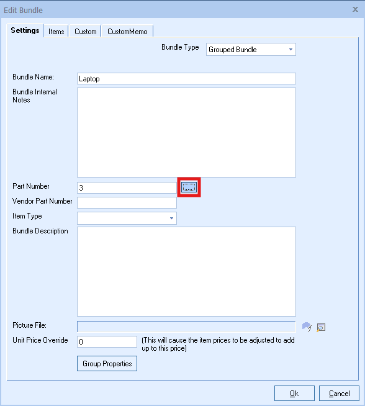
Task: Click the Picture File path field
Action: click(186, 327)
